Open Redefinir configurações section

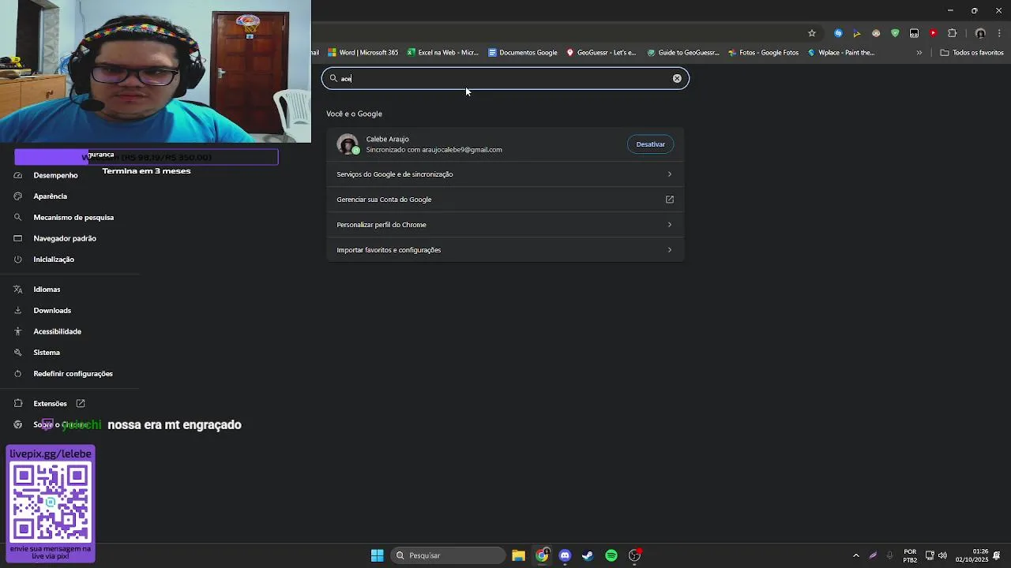click(73, 374)
